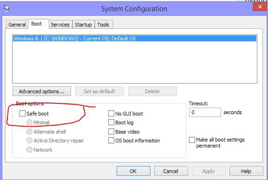Check Make all boot settings permanent

click(192, 140)
